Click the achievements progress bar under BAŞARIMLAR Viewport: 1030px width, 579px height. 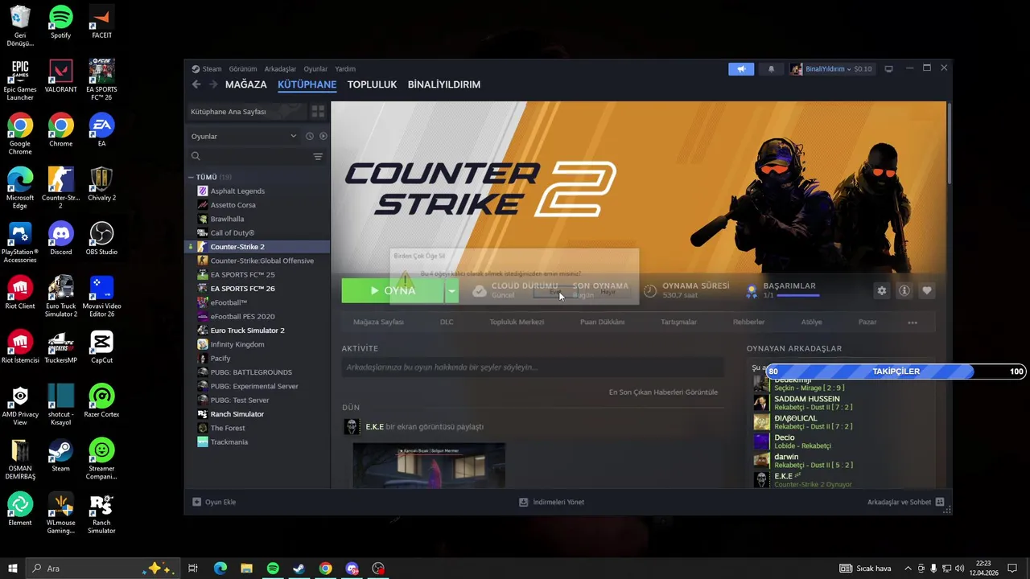pos(798,296)
